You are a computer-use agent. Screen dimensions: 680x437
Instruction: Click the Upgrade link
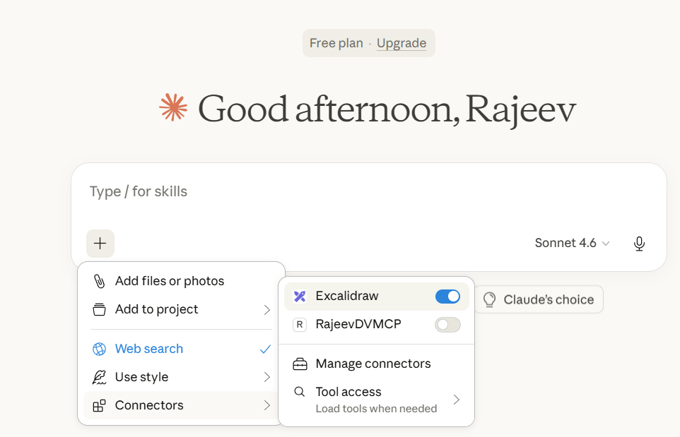(401, 43)
